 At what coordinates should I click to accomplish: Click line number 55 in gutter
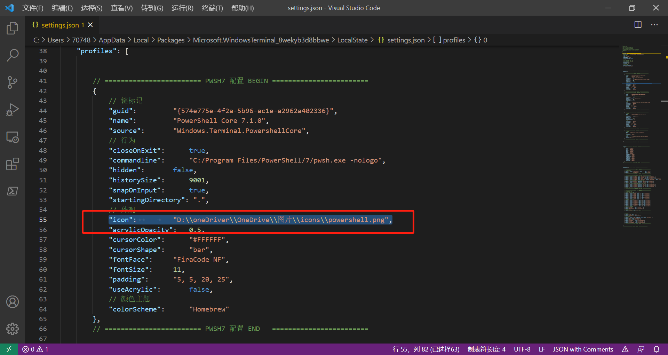pyautogui.click(x=43, y=220)
